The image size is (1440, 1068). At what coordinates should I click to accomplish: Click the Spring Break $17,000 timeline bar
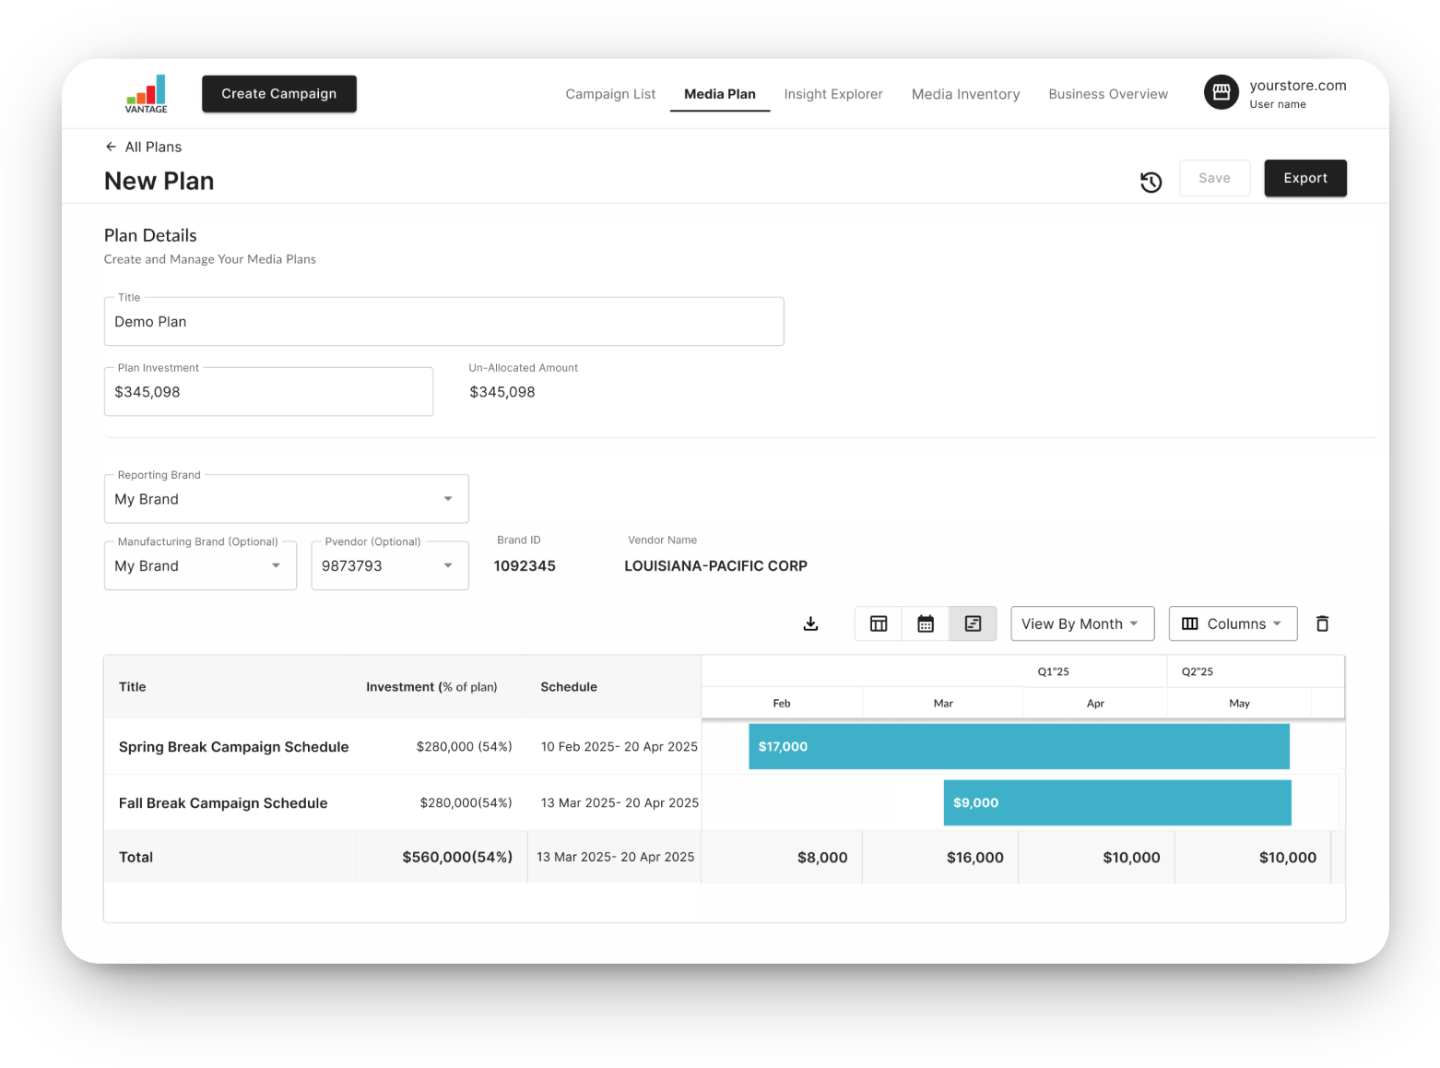1019,746
